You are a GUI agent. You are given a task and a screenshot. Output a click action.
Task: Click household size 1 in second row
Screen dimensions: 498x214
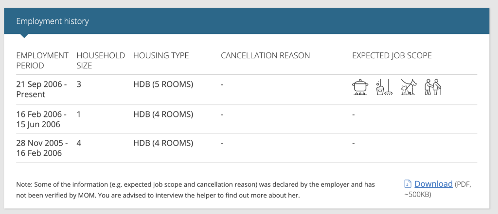[x=79, y=114]
